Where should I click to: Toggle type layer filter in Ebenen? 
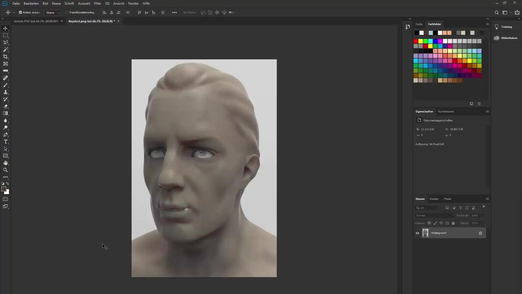coord(460,208)
